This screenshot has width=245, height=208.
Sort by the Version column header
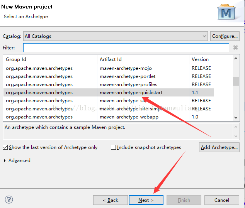[x=201, y=59]
